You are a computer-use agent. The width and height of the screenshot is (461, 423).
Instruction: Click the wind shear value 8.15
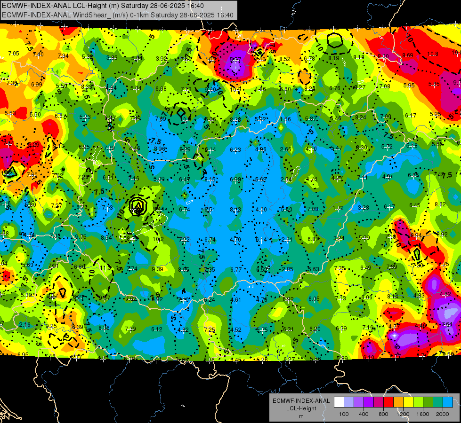(210, 179)
